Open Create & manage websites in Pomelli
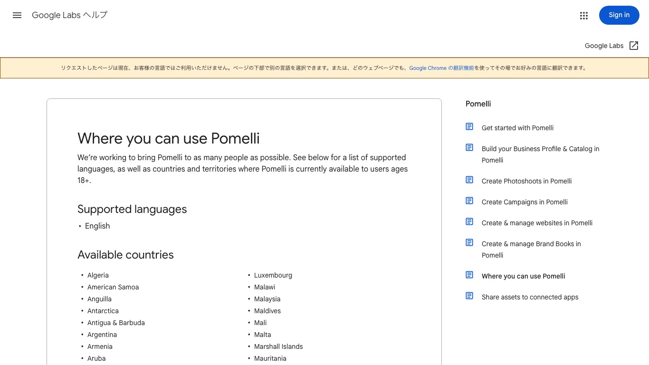The height and width of the screenshot is (365, 649). point(537,223)
